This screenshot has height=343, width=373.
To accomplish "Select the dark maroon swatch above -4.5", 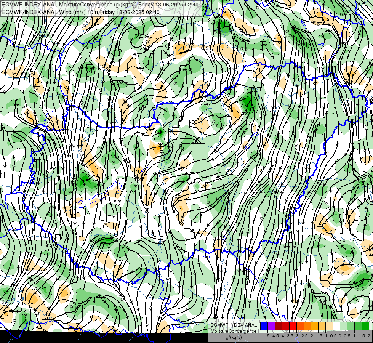I will click(x=279, y=326).
